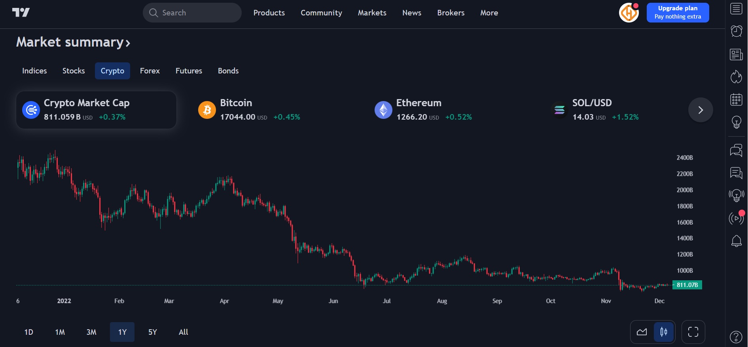
Task: Open the Bitcoin card title
Action: [x=236, y=103]
